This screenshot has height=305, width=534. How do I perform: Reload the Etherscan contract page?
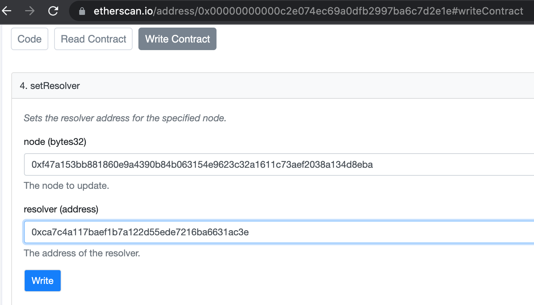click(x=53, y=11)
